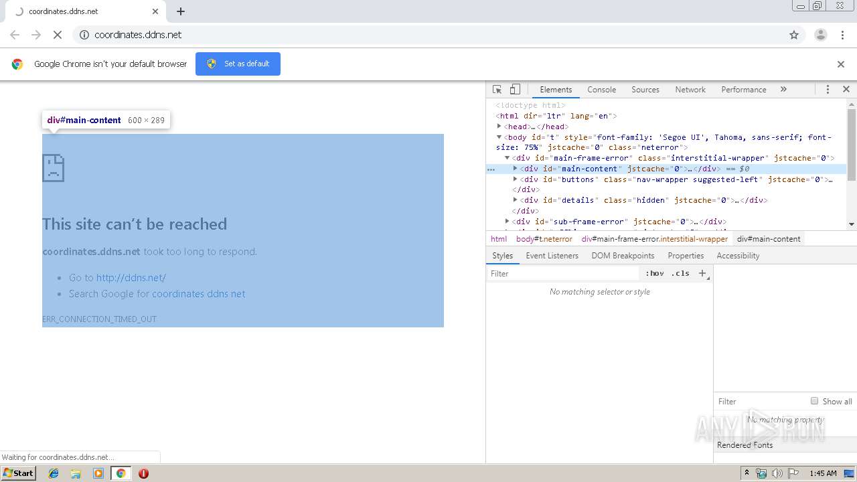Open a new tab with plus button

[x=181, y=11]
